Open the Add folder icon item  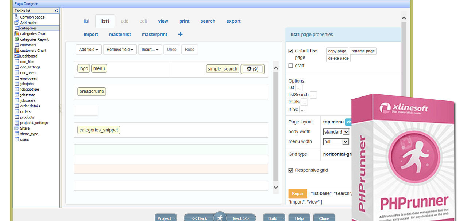pos(17,23)
